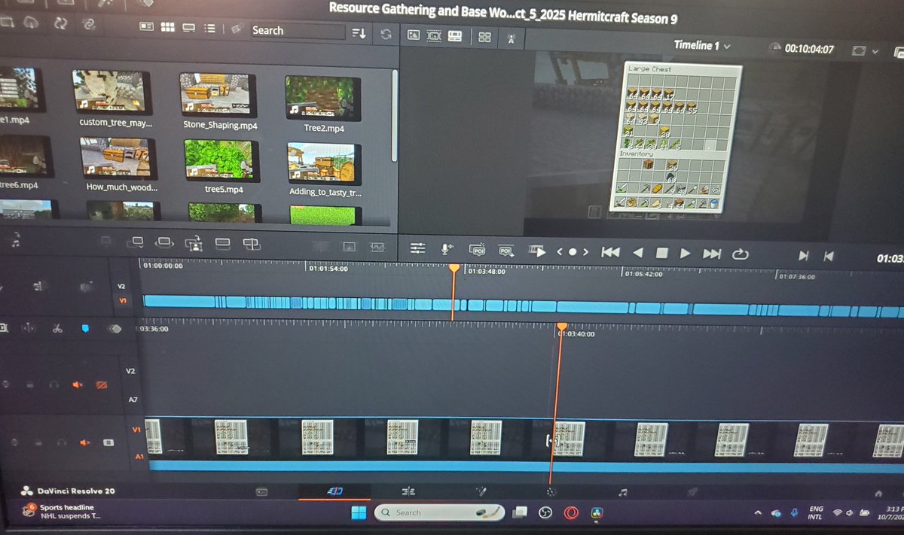Switch to the Edit page tab
Image resolution: width=904 pixels, height=535 pixels.
tap(408, 492)
